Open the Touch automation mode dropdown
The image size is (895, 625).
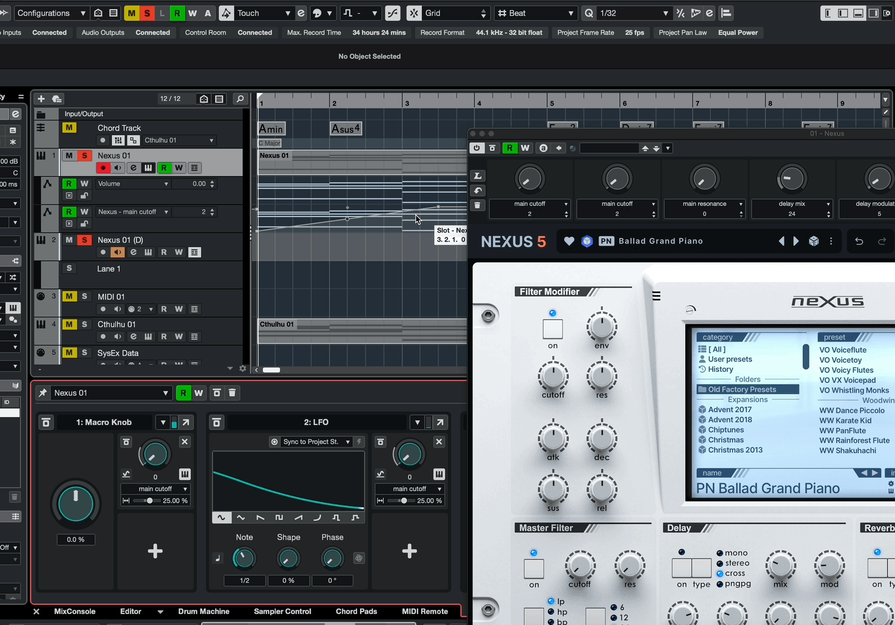(x=263, y=13)
